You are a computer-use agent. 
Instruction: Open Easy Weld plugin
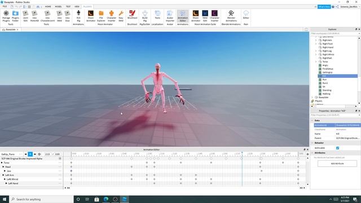click(121, 16)
